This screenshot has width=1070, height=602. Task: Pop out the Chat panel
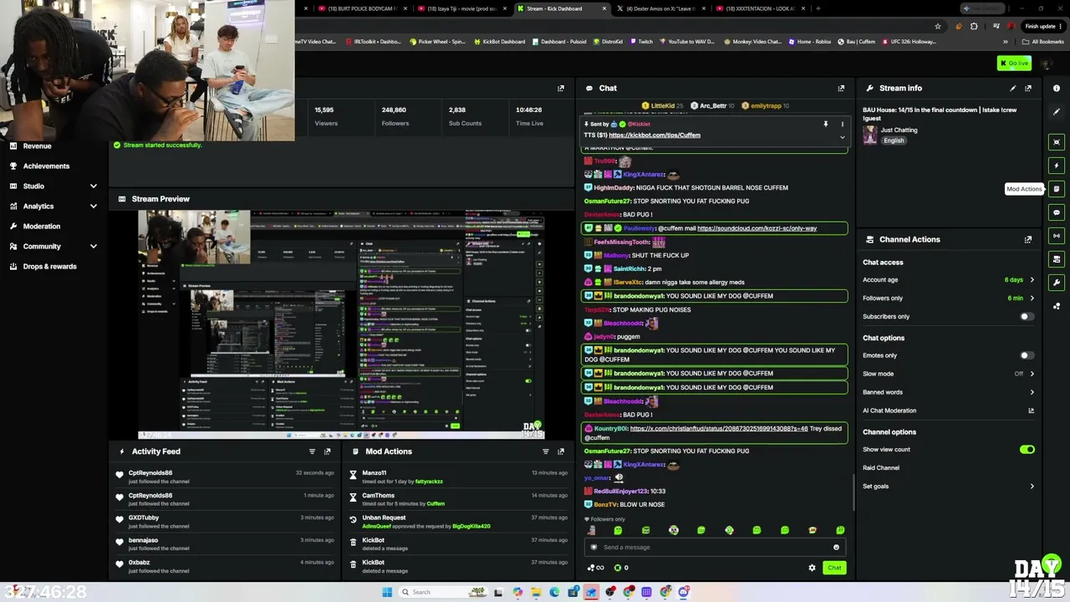pyautogui.click(x=841, y=88)
